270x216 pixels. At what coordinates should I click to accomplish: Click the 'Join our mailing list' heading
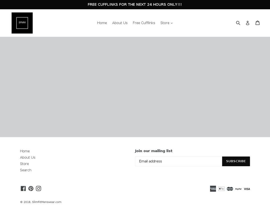point(154,151)
